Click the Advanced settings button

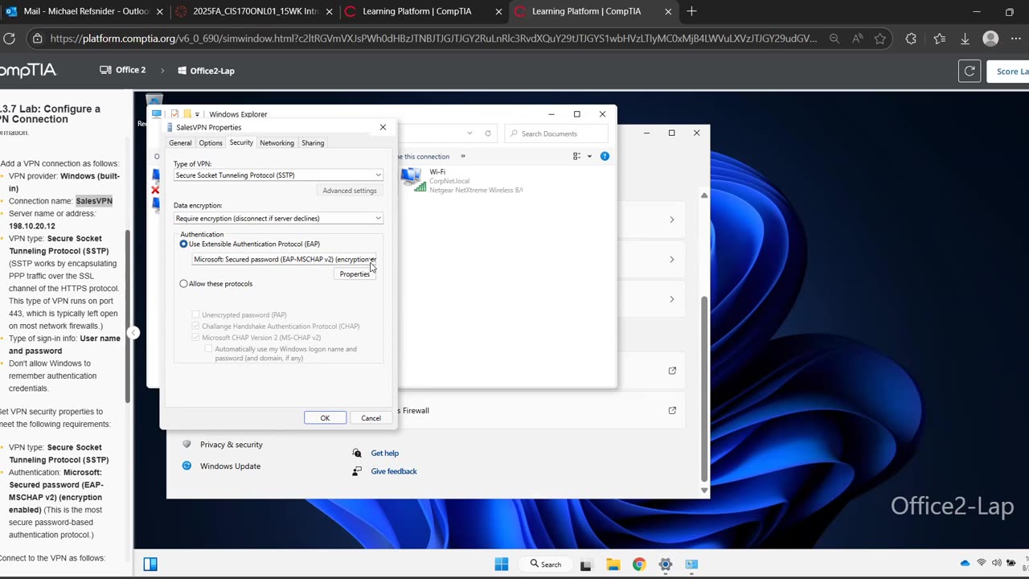click(x=350, y=191)
